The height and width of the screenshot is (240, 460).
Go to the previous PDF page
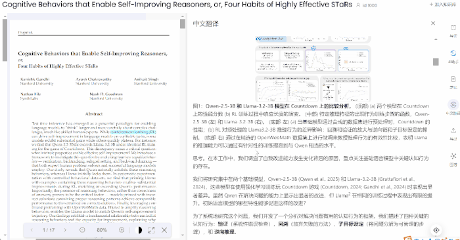tap(32, 230)
